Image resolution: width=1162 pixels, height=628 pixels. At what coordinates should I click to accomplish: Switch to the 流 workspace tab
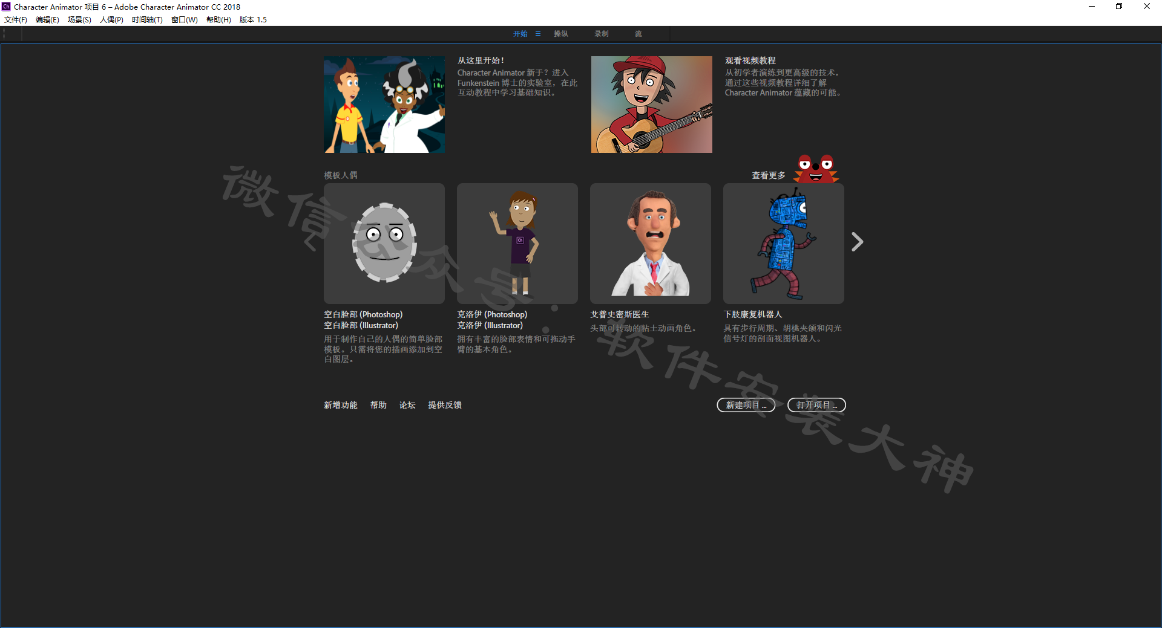click(638, 34)
